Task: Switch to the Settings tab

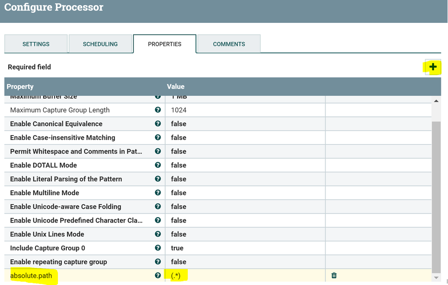Action: (36, 44)
